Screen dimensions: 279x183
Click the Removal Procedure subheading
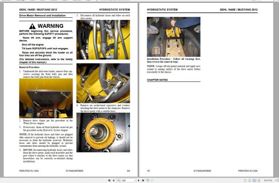click(29, 67)
